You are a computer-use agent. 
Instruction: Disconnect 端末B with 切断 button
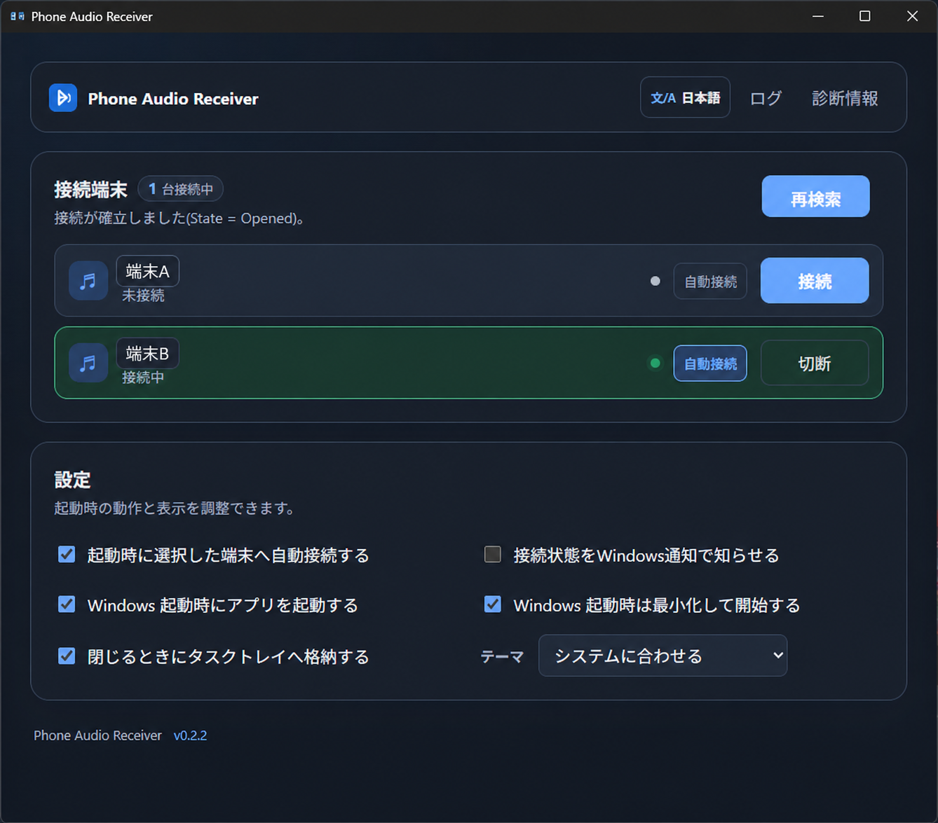tap(815, 363)
